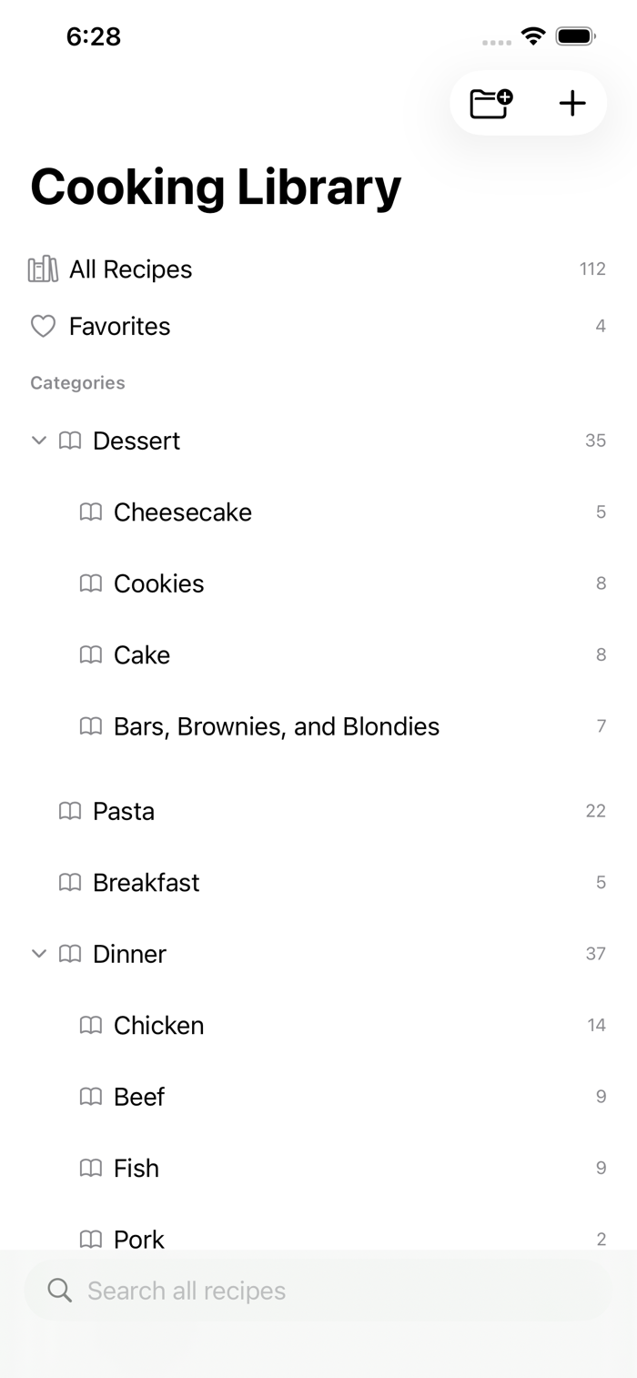Tap the new folder icon
Image resolution: width=637 pixels, height=1378 pixels.
click(491, 103)
